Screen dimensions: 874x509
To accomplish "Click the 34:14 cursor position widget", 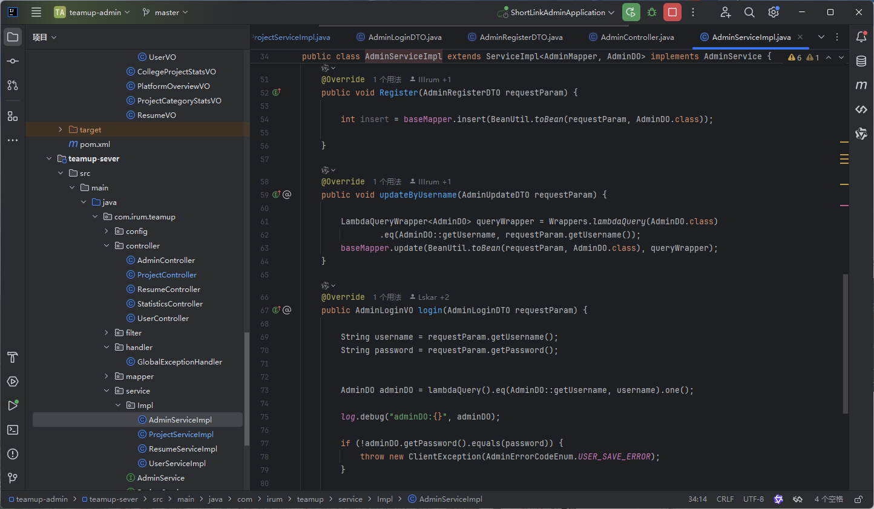I will [698, 499].
